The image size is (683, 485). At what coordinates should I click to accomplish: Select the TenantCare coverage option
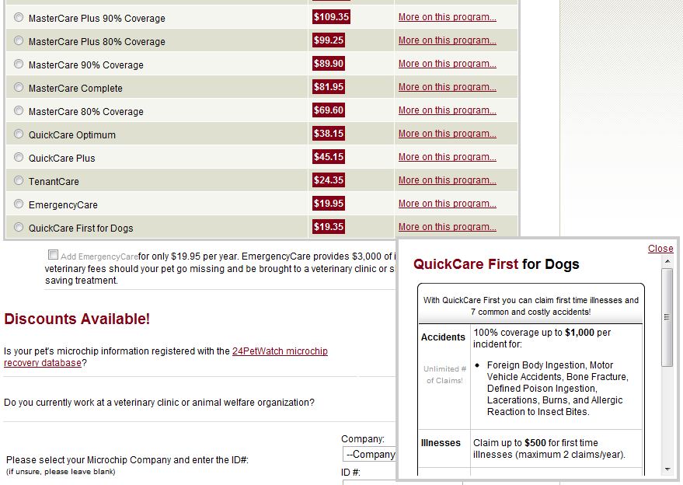pyautogui.click(x=18, y=180)
